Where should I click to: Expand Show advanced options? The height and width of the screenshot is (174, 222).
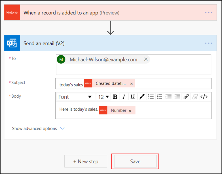38,129
